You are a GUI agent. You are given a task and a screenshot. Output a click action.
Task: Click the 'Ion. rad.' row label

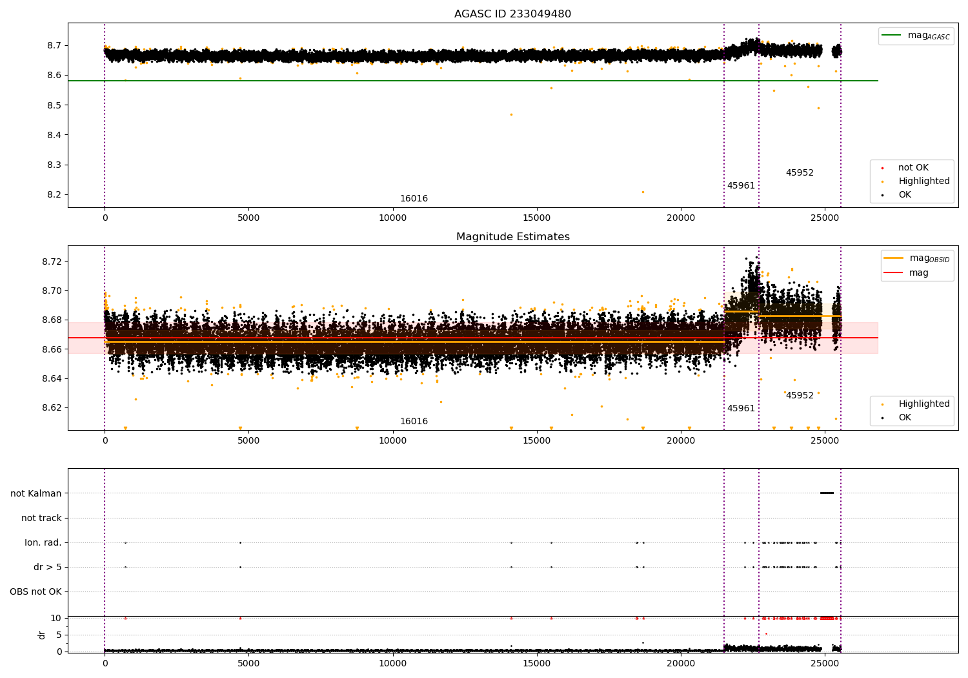point(43,543)
